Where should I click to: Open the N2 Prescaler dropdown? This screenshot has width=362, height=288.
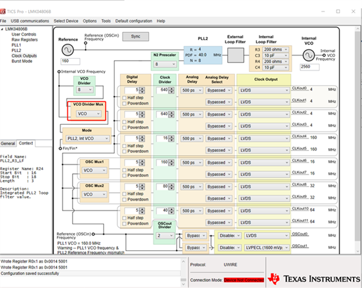pyautogui.click(x=165, y=64)
